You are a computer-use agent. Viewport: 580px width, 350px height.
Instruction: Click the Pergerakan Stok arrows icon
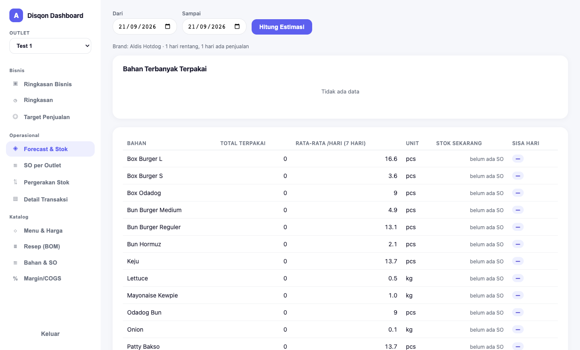click(x=15, y=182)
